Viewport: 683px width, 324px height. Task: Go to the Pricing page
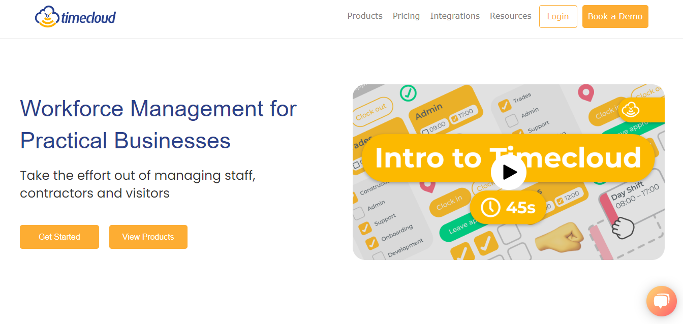[x=406, y=16]
